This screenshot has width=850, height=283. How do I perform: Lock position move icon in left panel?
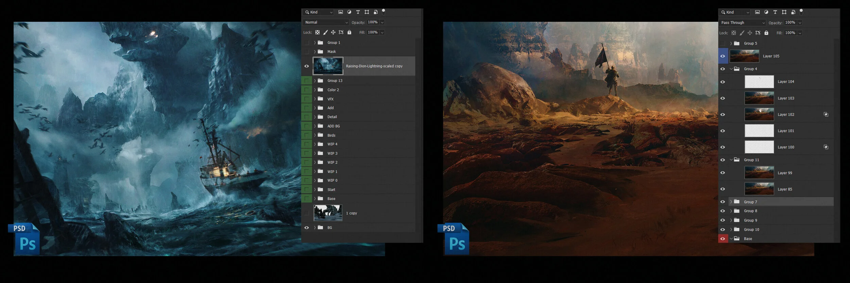(333, 32)
